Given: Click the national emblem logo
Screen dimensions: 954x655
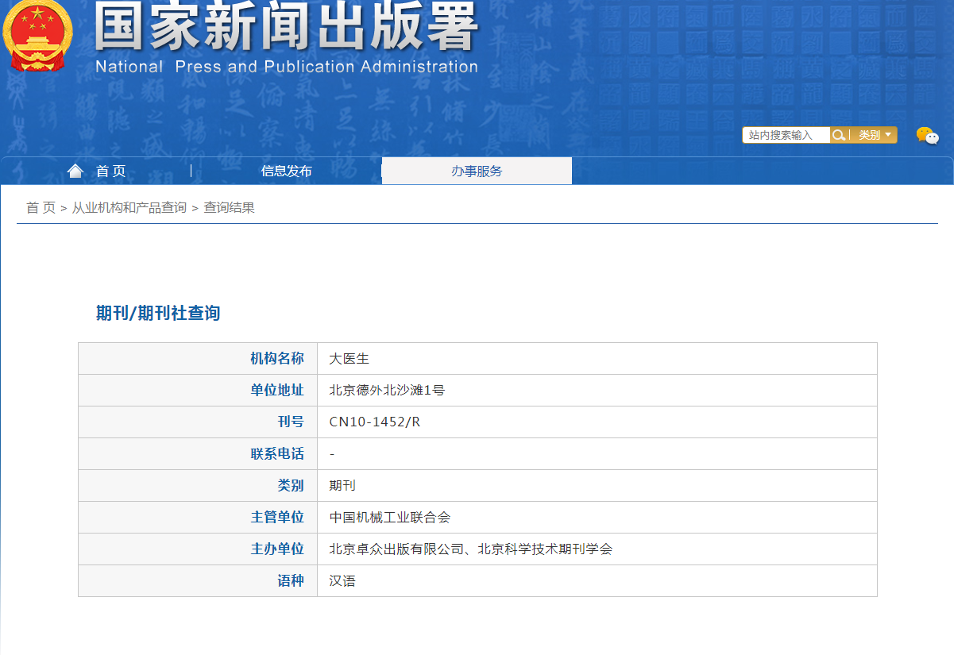Looking at the screenshot, I should 37,36.
